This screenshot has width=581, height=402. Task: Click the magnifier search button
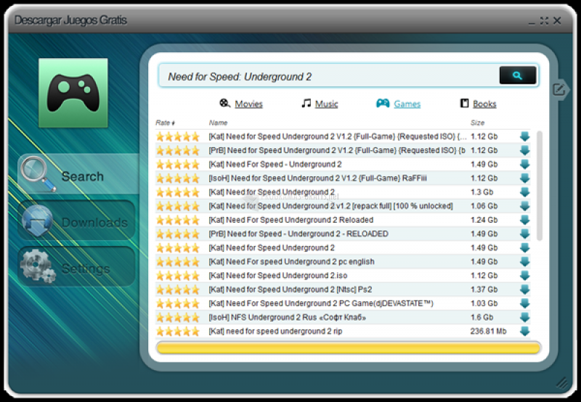point(517,75)
